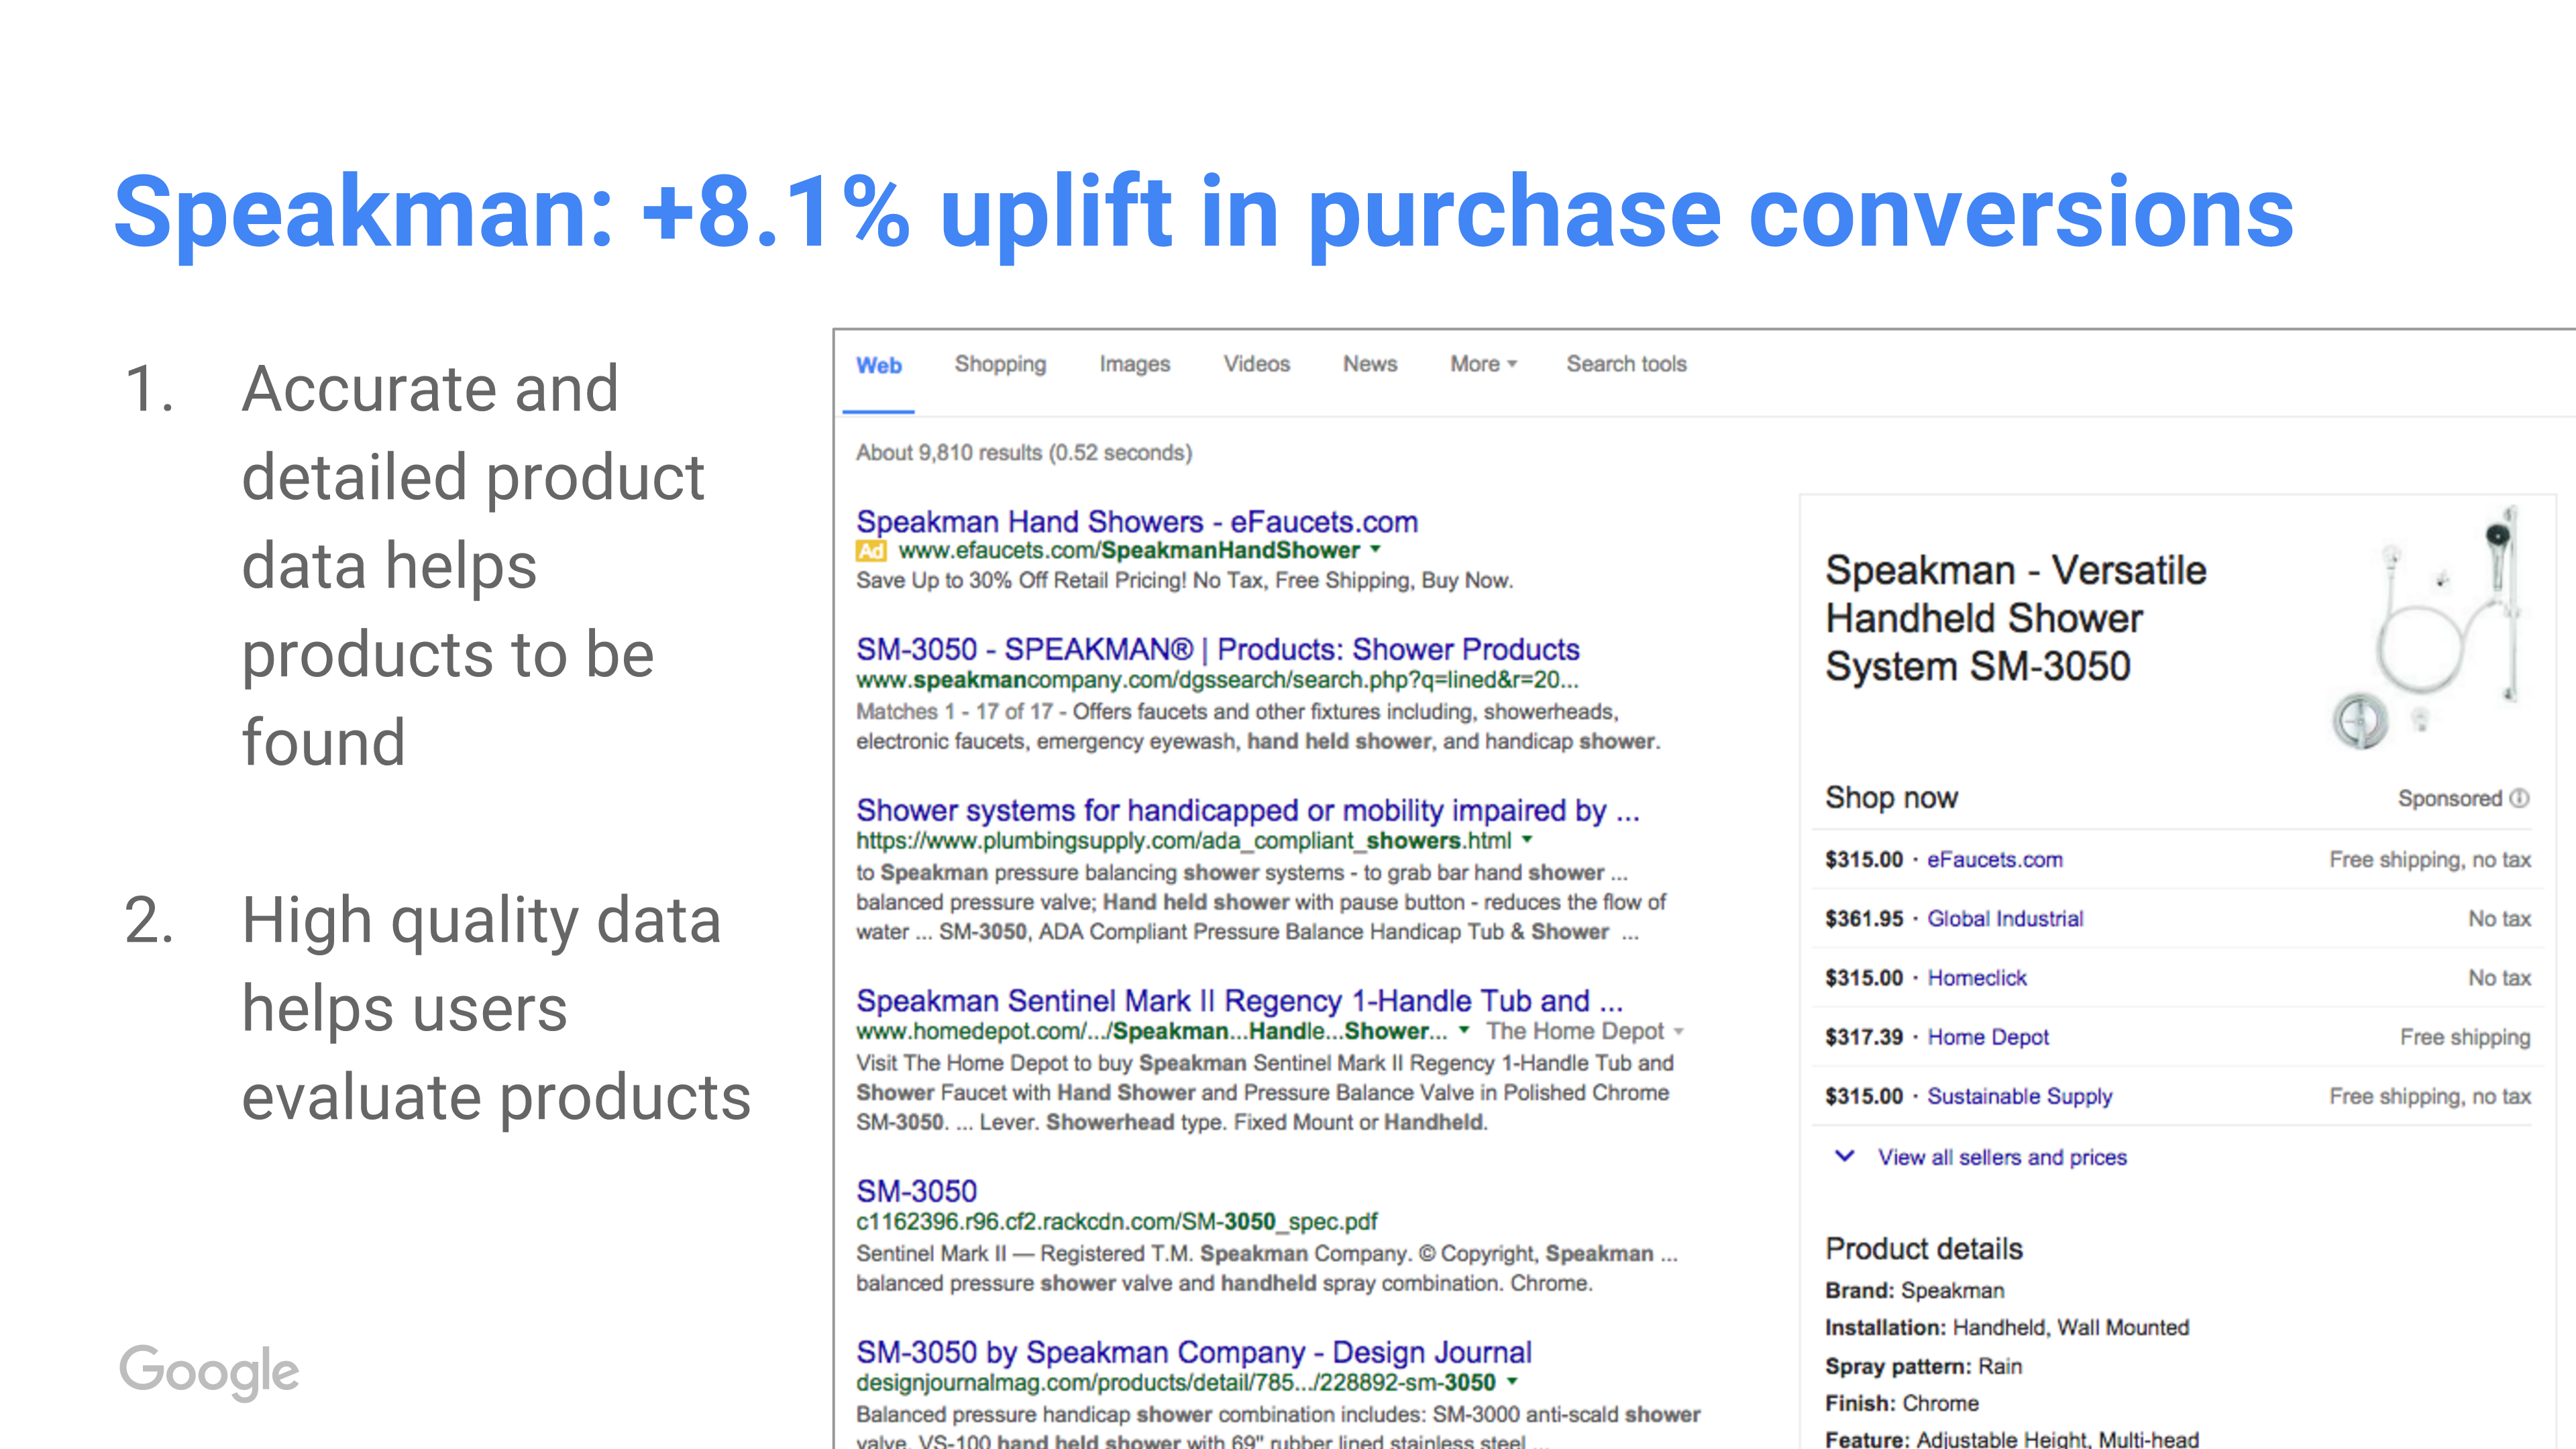Viewport: 2576px width, 1449px height.
Task: Select the $361.95 price
Action: pyautogui.click(x=1864, y=918)
